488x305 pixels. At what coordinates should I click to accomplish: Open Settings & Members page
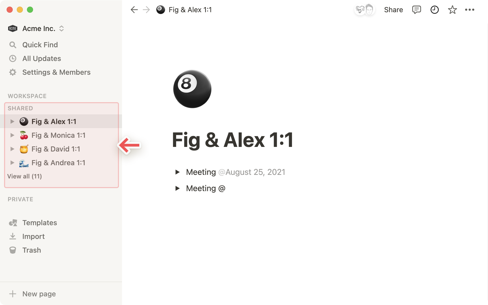56,72
